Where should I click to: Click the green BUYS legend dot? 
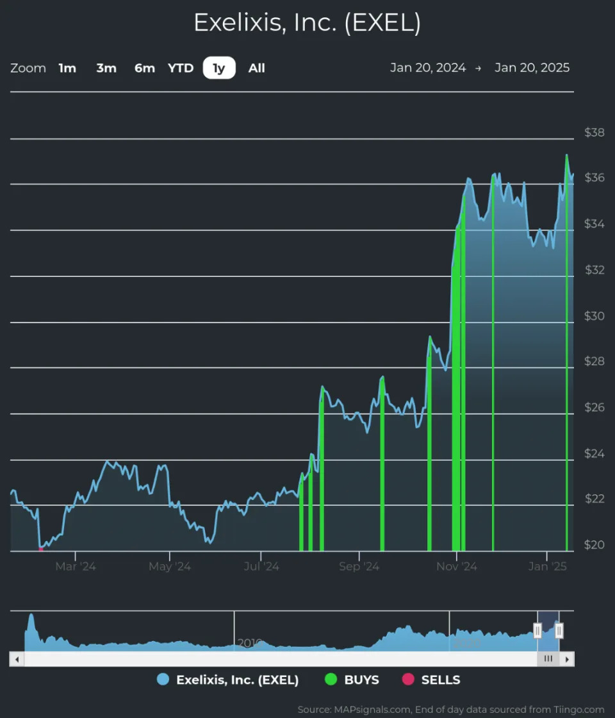coord(331,680)
